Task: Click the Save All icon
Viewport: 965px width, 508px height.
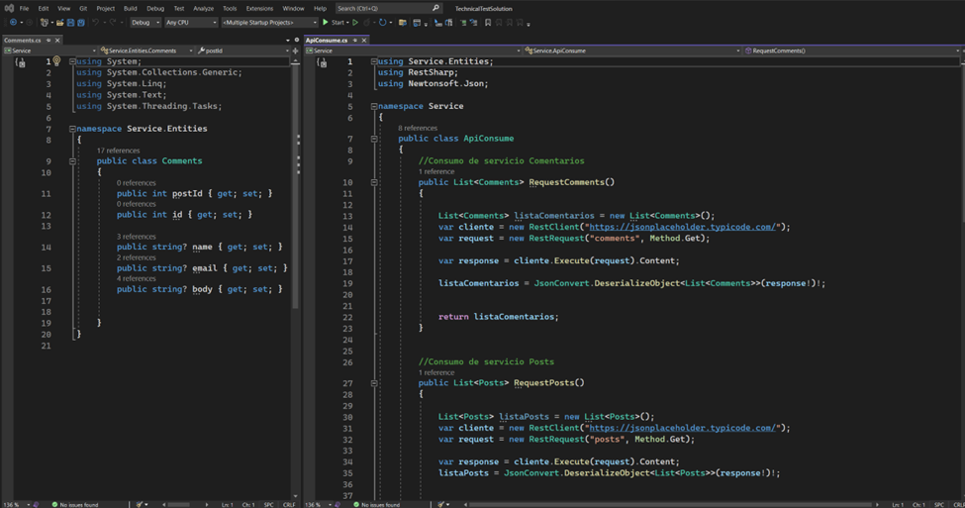Action: pyautogui.click(x=80, y=22)
